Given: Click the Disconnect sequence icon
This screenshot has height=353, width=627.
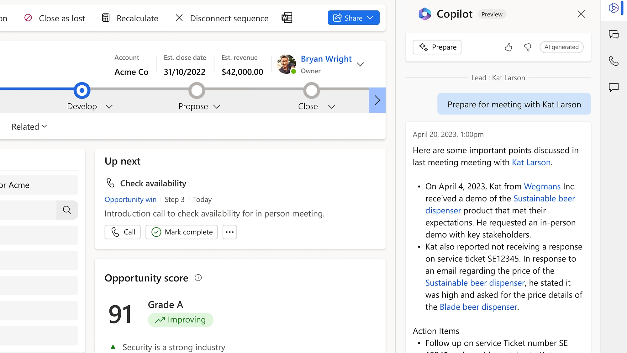Looking at the screenshot, I should [180, 18].
